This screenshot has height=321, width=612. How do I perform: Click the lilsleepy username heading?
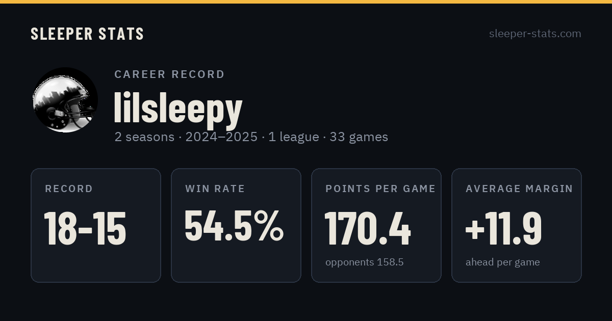(x=178, y=109)
